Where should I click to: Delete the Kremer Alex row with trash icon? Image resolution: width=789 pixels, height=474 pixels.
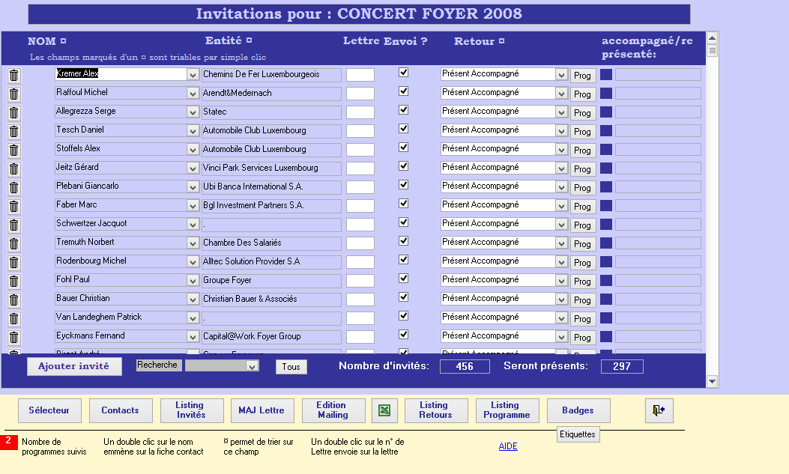[14, 76]
